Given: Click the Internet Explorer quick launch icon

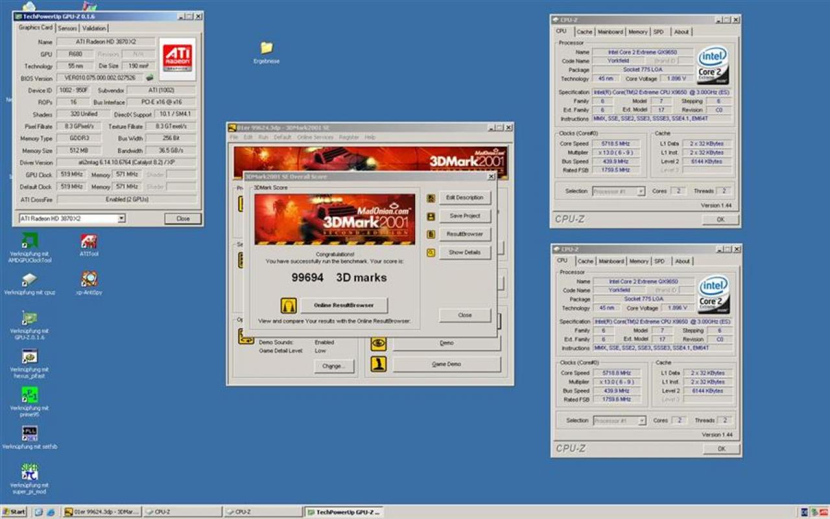Looking at the screenshot, I should coord(50,512).
